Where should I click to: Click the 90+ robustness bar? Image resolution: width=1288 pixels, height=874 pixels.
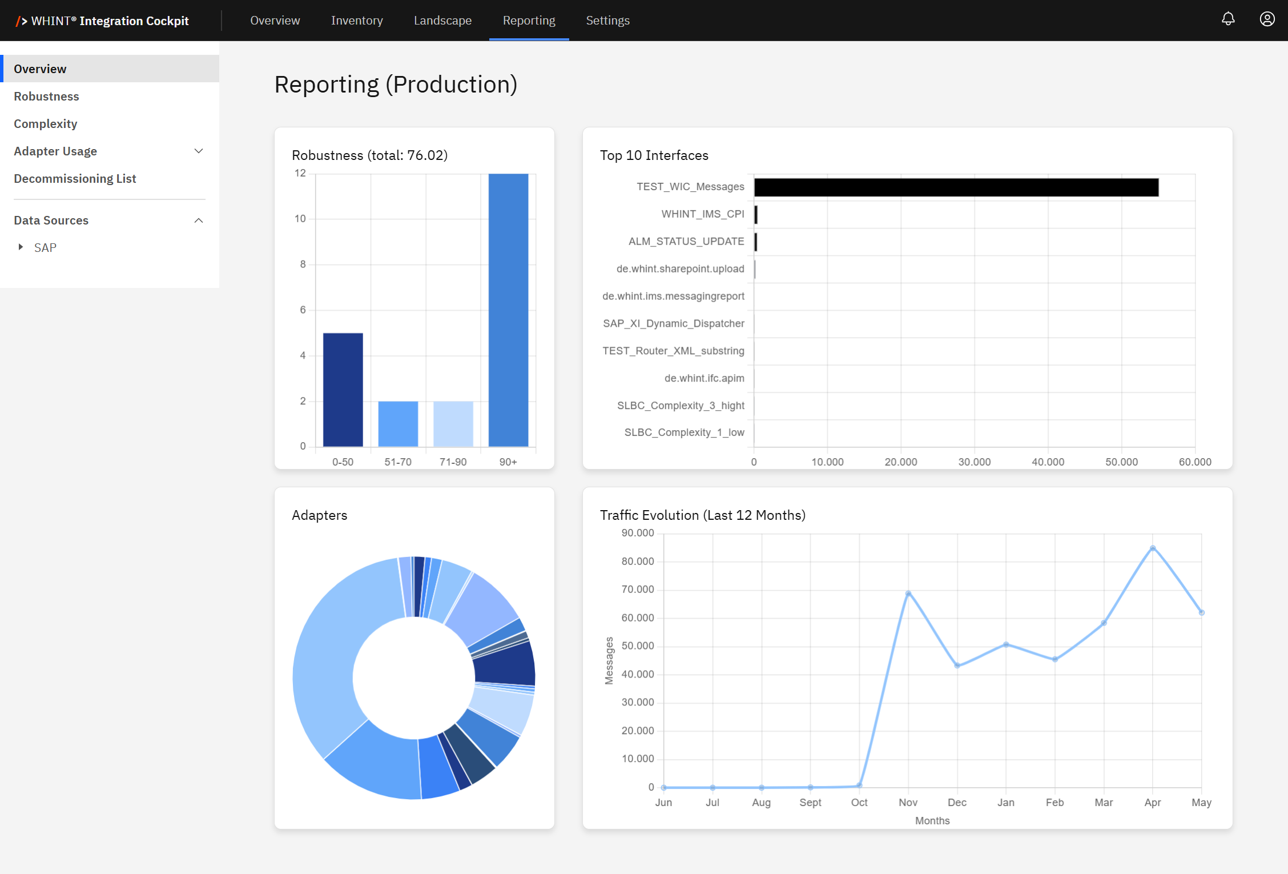coord(508,310)
